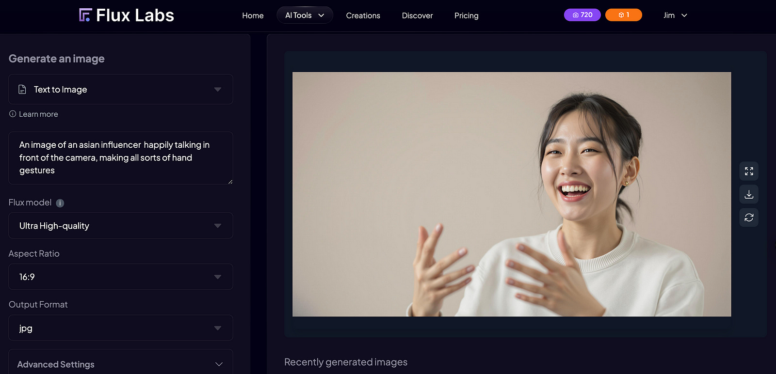Click the info icon beside Learn more
The width and height of the screenshot is (776, 374).
coord(13,114)
